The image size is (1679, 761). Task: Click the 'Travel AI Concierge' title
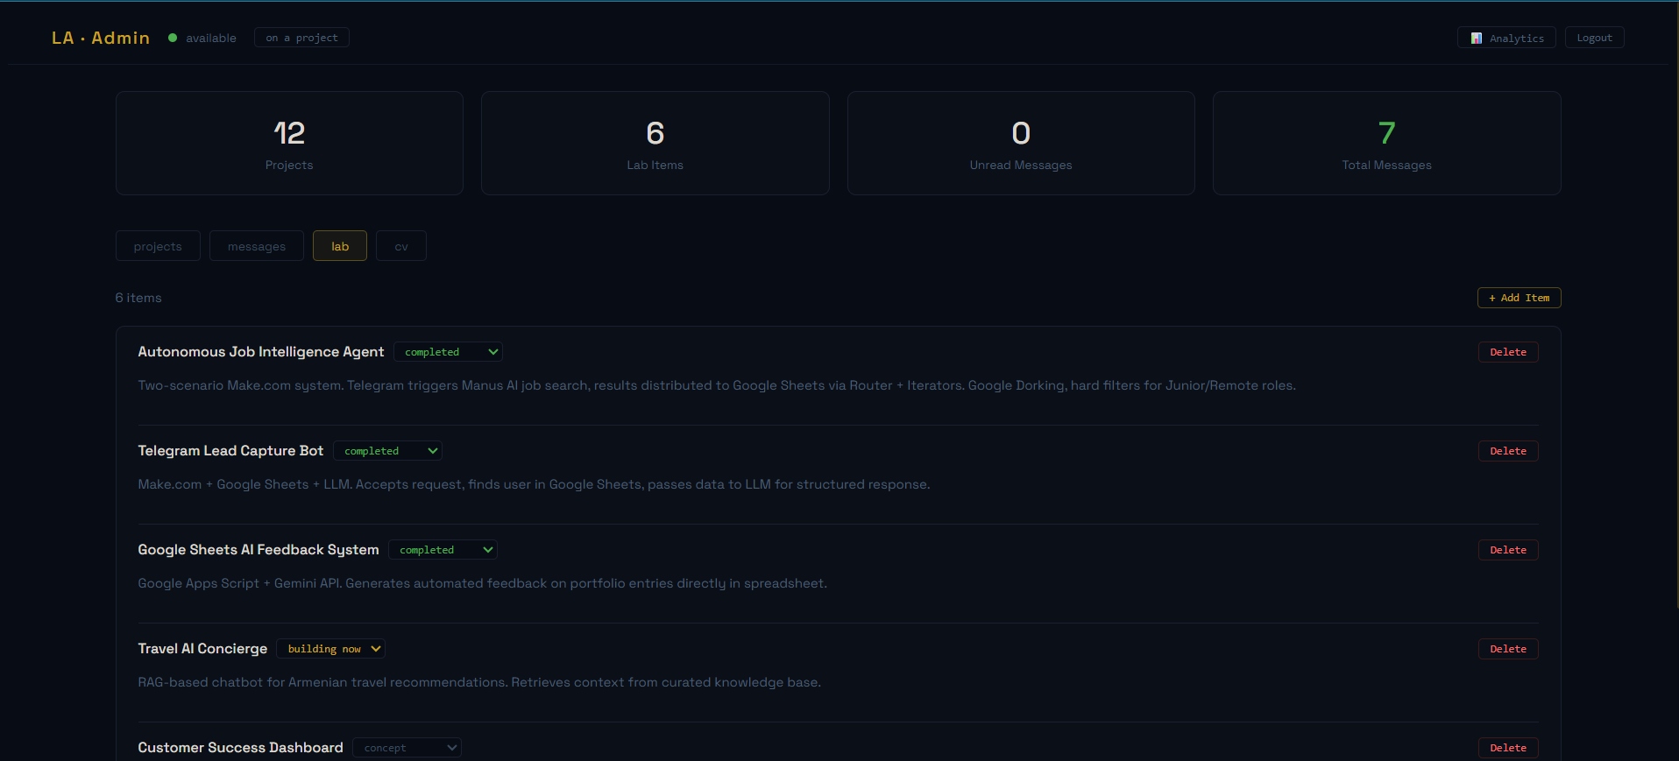[202, 649]
